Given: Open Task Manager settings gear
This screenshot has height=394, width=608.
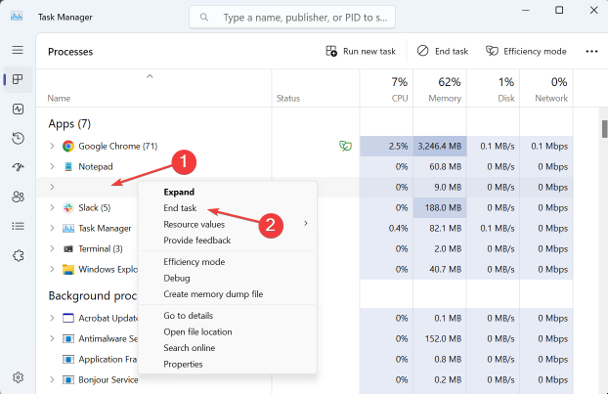Looking at the screenshot, I should [18, 377].
